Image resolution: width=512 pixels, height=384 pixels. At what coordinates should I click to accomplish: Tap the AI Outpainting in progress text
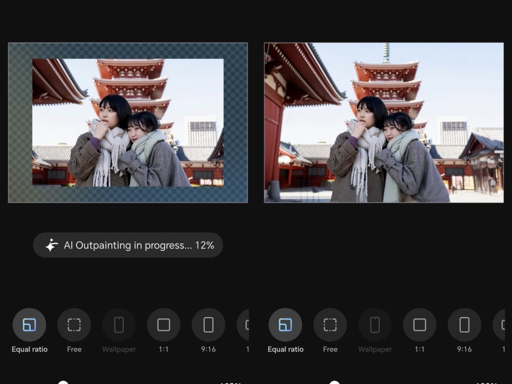pyautogui.click(x=139, y=245)
